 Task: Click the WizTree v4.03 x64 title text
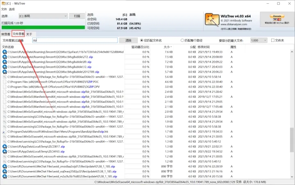(236, 16)
